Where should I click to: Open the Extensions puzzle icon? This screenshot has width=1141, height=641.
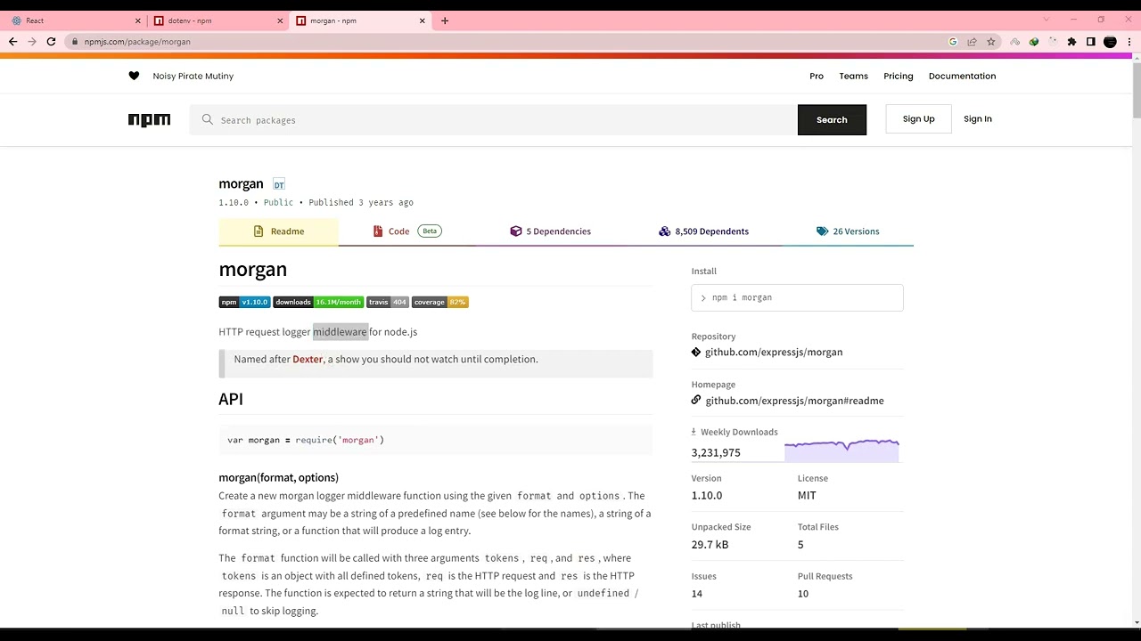click(1071, 42)
